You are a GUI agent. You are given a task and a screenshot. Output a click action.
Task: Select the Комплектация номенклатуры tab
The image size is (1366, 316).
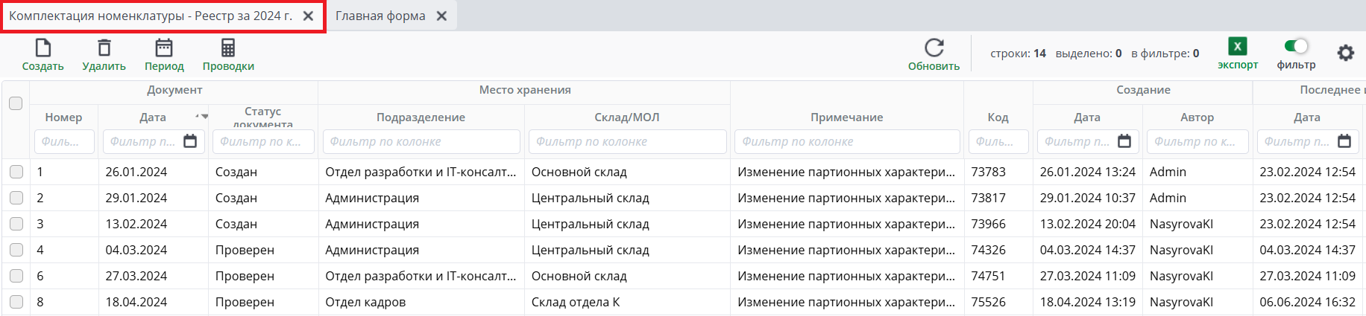pos(151,16)
